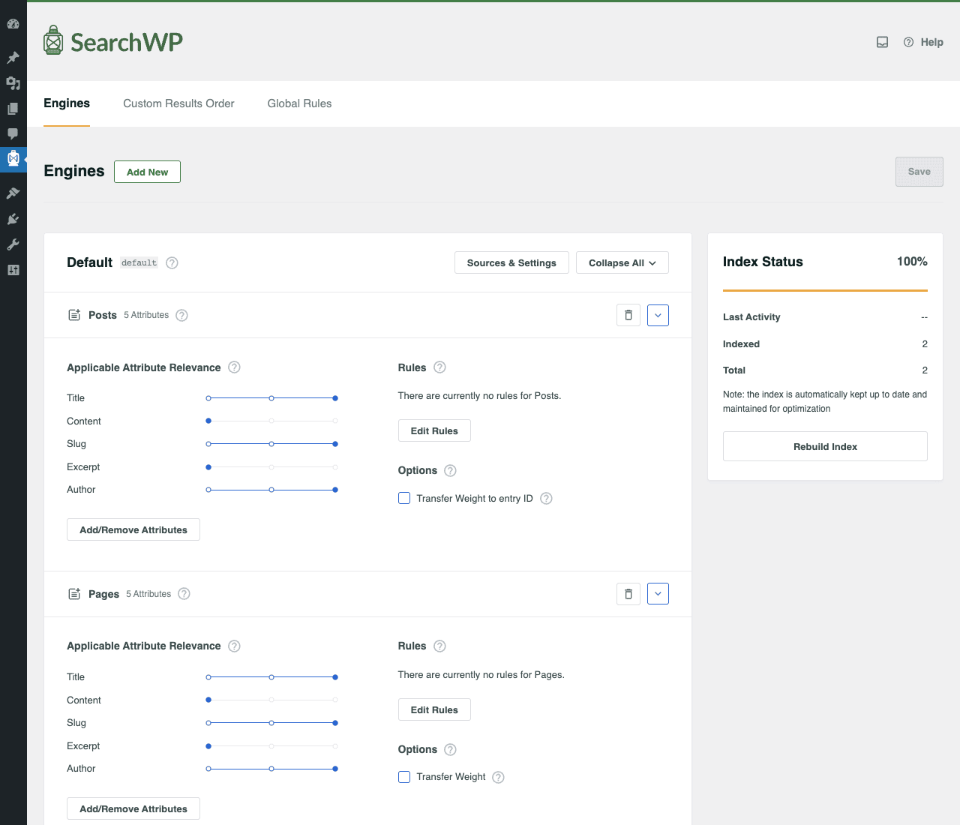Collapse the Pages section chevron
The width and height of the screenshot is (960, 825).
point(658,594)
